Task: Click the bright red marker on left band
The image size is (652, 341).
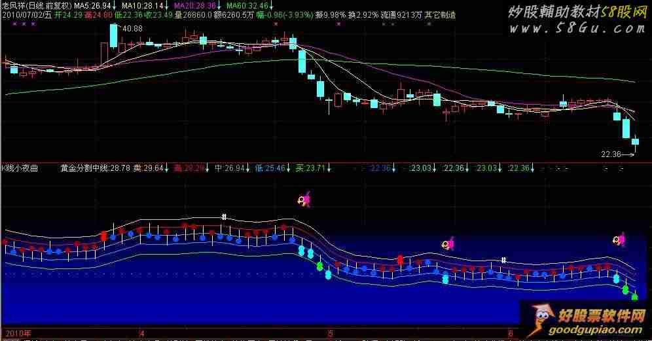Action: pos(103,236)
